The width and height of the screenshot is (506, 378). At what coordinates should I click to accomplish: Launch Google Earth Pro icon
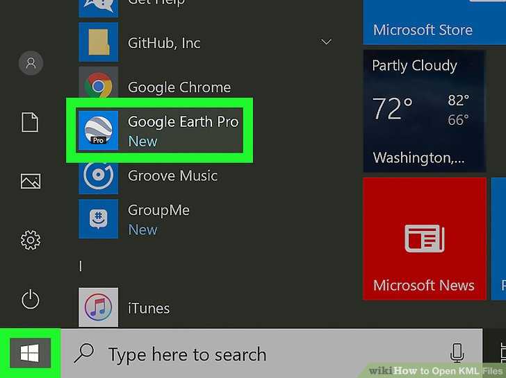(x=99, y=130)
